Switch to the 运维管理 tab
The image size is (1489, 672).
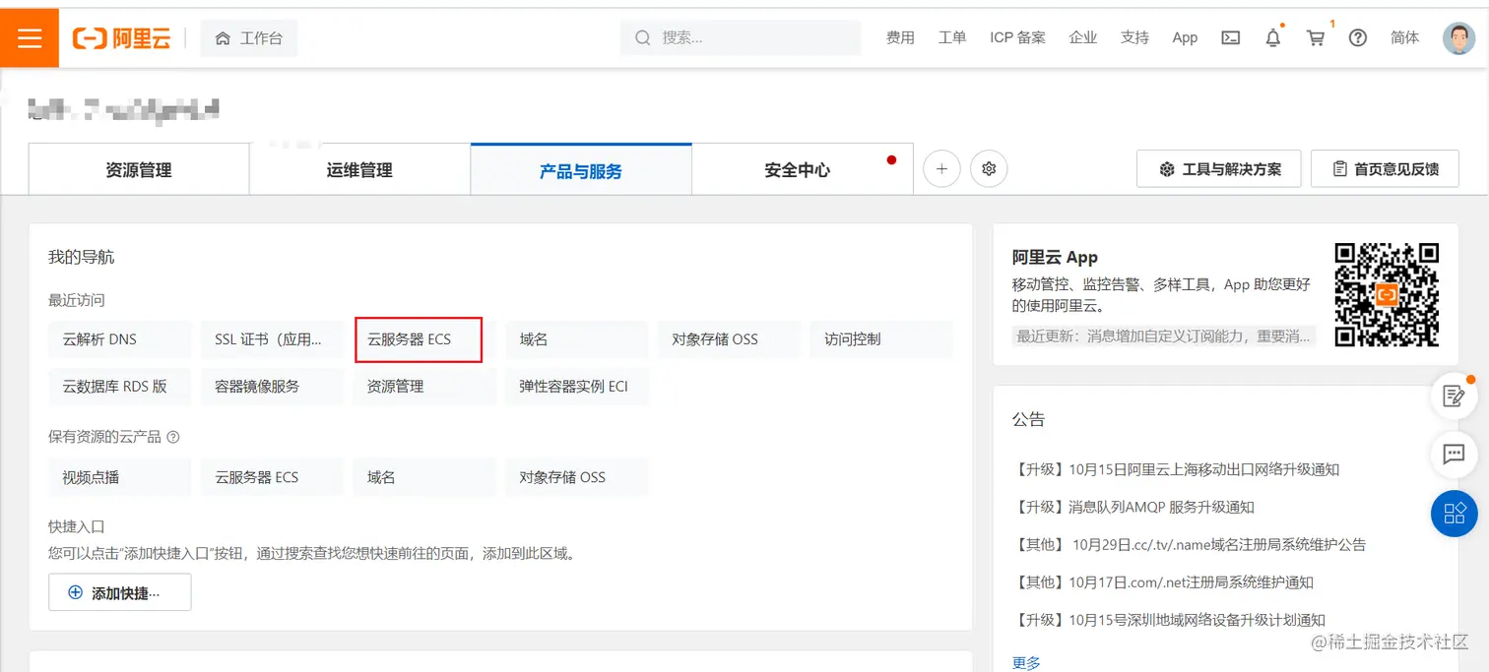click(x=359, y=170)
